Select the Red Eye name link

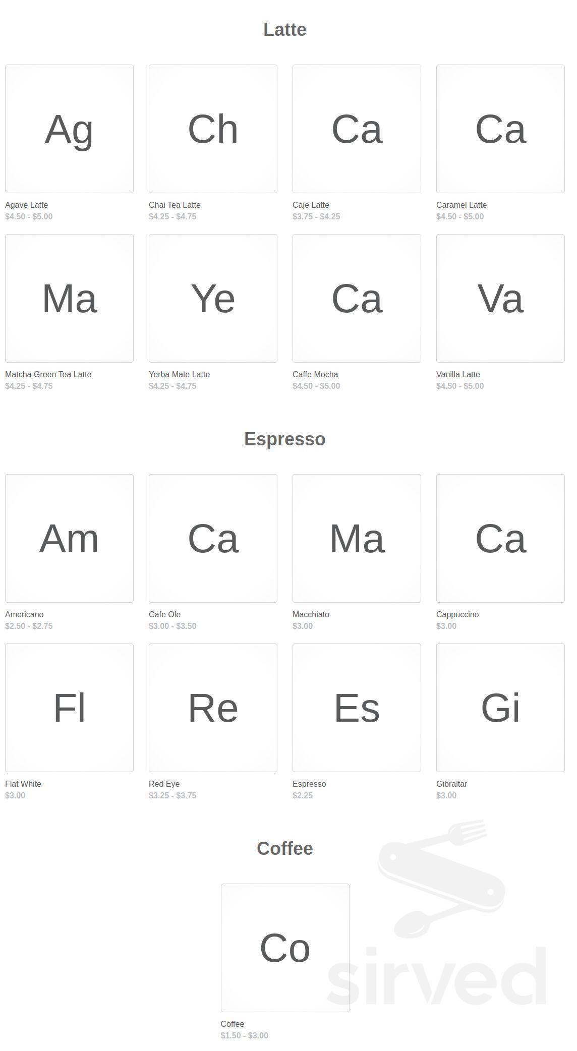click(x=164, y=784)
